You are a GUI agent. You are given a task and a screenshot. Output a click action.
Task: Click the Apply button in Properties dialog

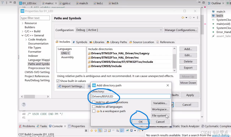tap(190, 95)
